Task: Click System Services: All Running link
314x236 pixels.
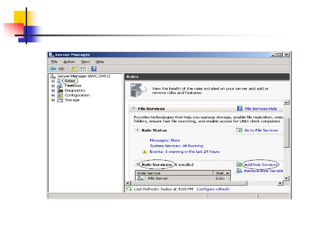Action: [x=177, y=146]
